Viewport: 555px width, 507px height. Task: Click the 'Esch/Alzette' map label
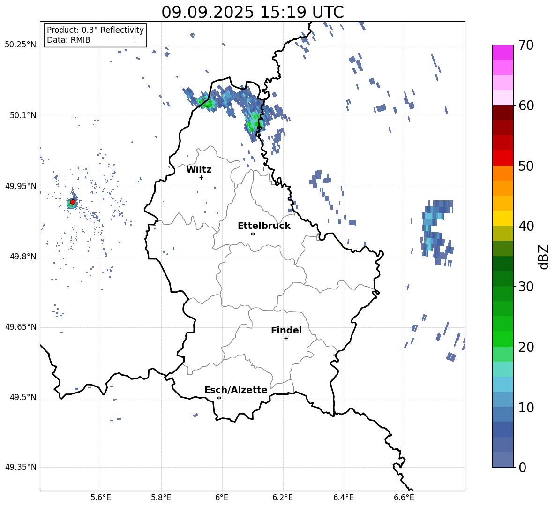pyautogui.click(x=236, y=390)
